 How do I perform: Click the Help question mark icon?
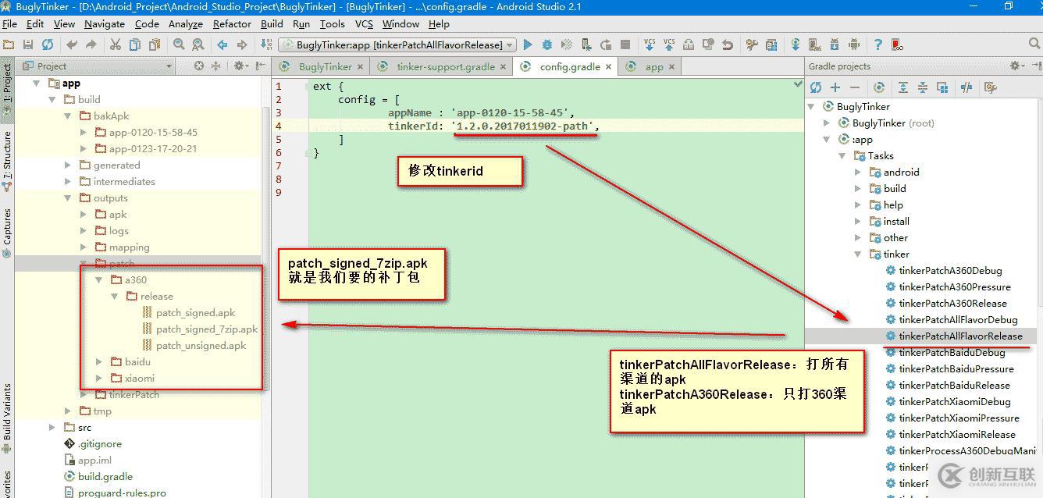tap(877, 44)
